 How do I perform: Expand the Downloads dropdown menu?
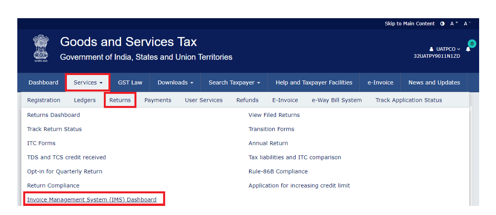(175, 82)
